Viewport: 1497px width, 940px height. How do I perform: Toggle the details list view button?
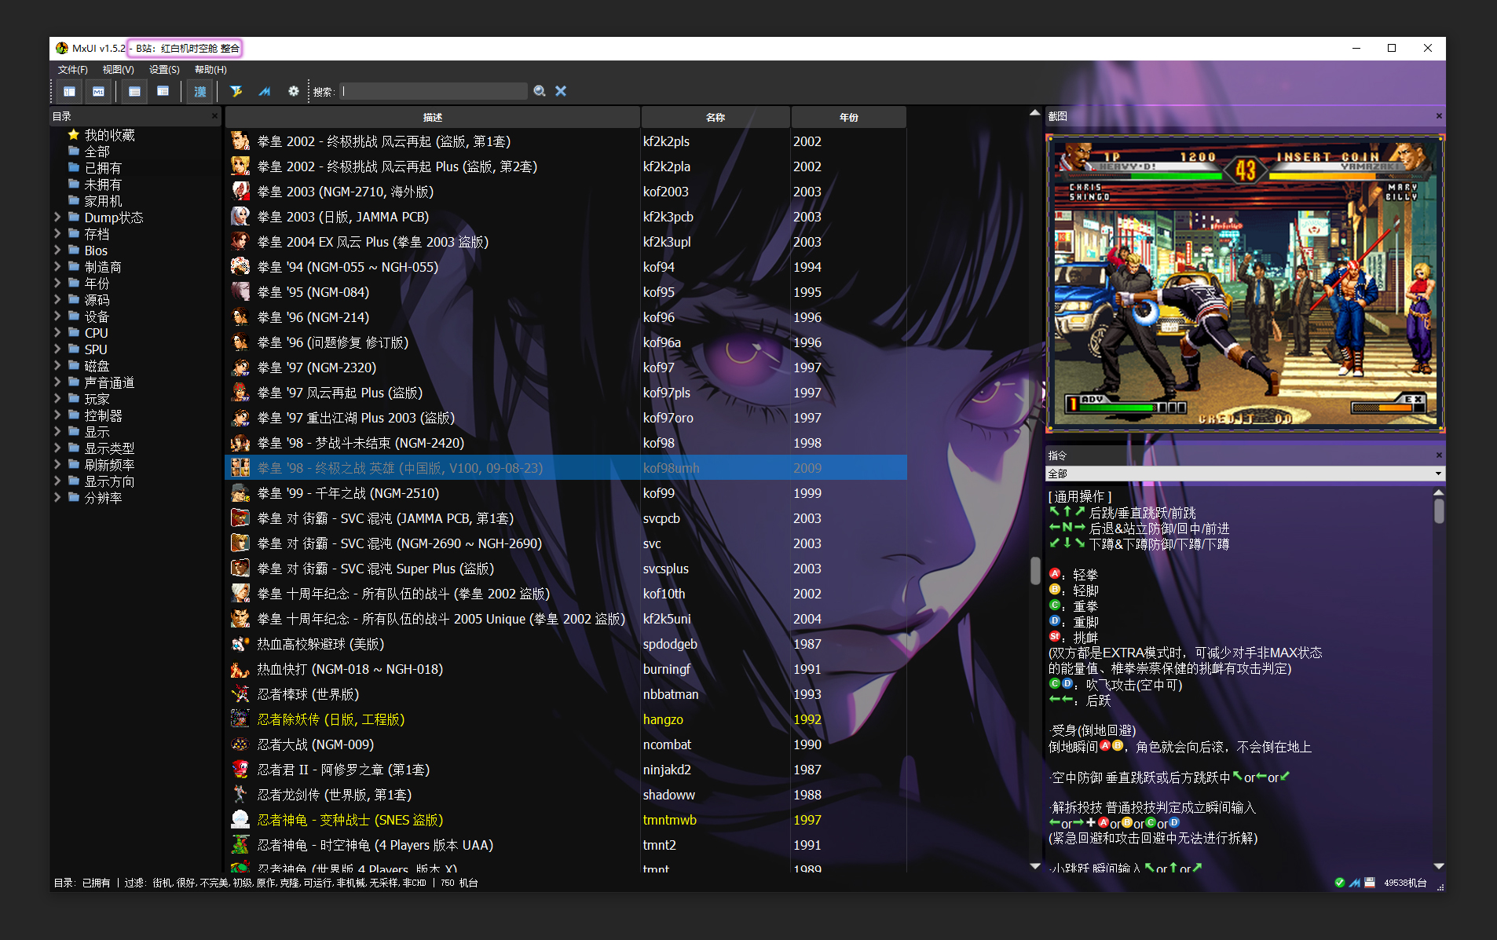[x=134, y=91]
